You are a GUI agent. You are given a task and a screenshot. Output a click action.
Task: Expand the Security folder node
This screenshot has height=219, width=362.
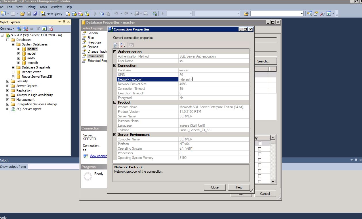[x=8, y=81]
